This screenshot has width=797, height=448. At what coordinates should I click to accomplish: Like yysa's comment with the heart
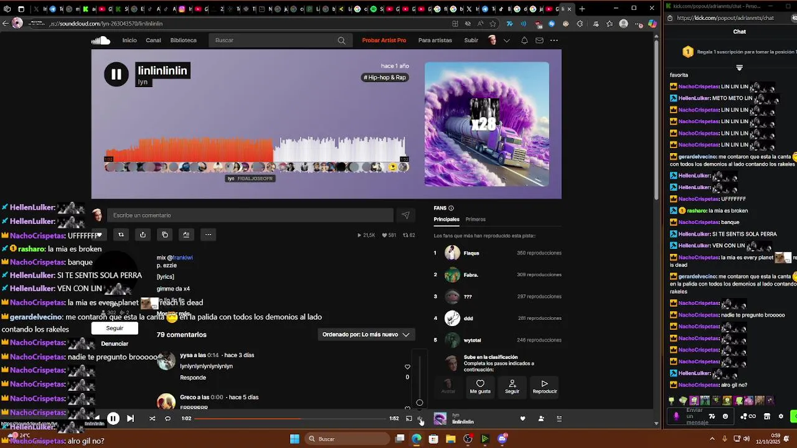(407, 367)
